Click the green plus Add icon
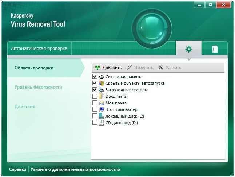Viewport: 235px width, 177px height. (97, 68)
